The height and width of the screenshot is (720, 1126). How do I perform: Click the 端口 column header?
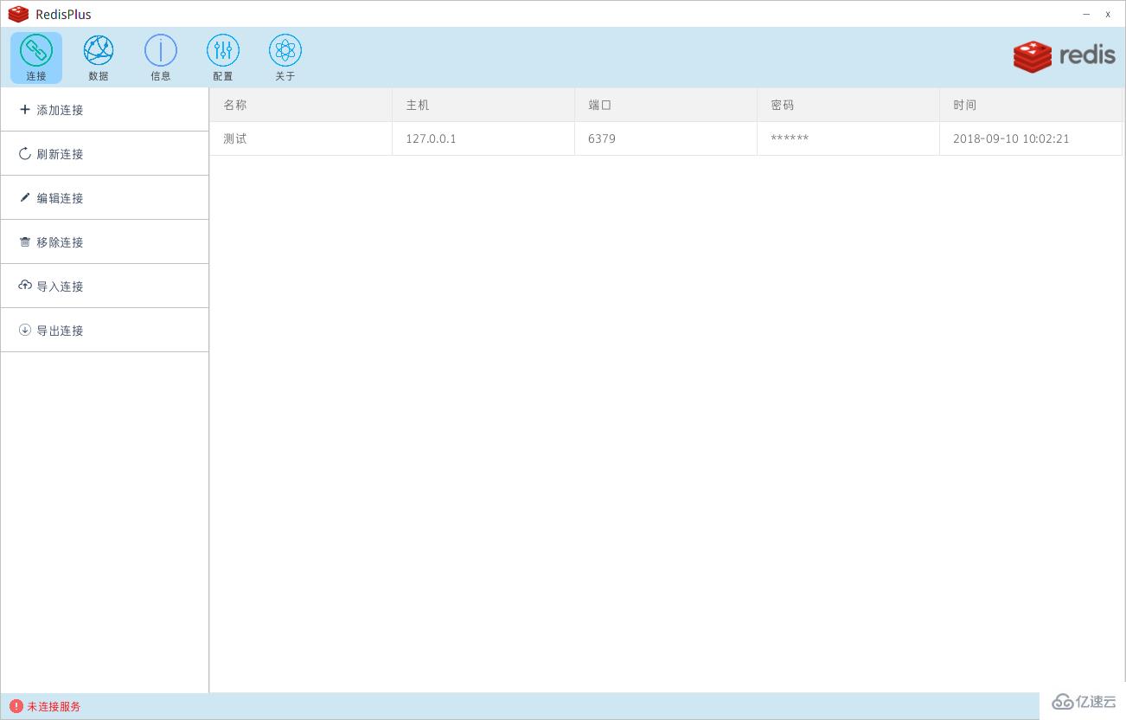pos(600,104)
